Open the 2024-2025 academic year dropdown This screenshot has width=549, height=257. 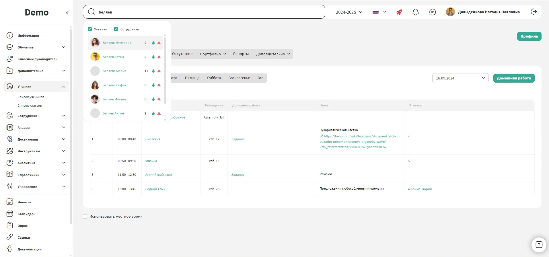click(349, 12)
